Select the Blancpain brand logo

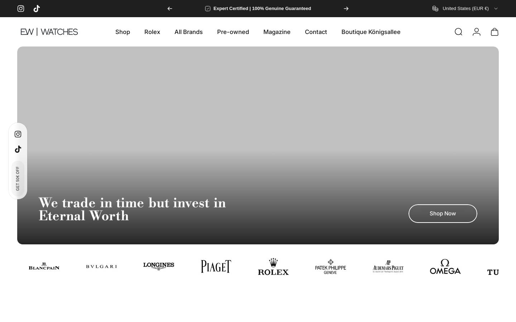tap(44, 267)
